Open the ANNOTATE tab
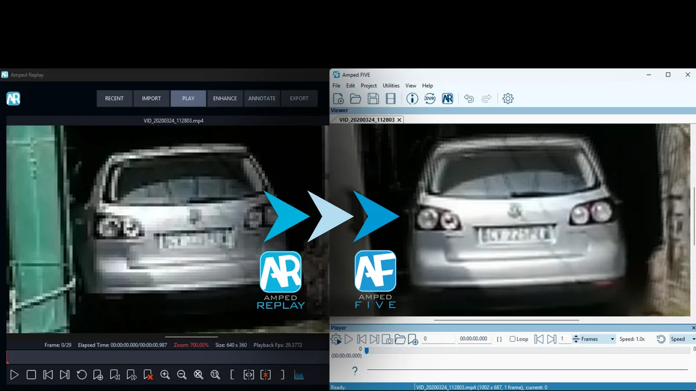Screen dimensions: 696x391 coord(262,98)
